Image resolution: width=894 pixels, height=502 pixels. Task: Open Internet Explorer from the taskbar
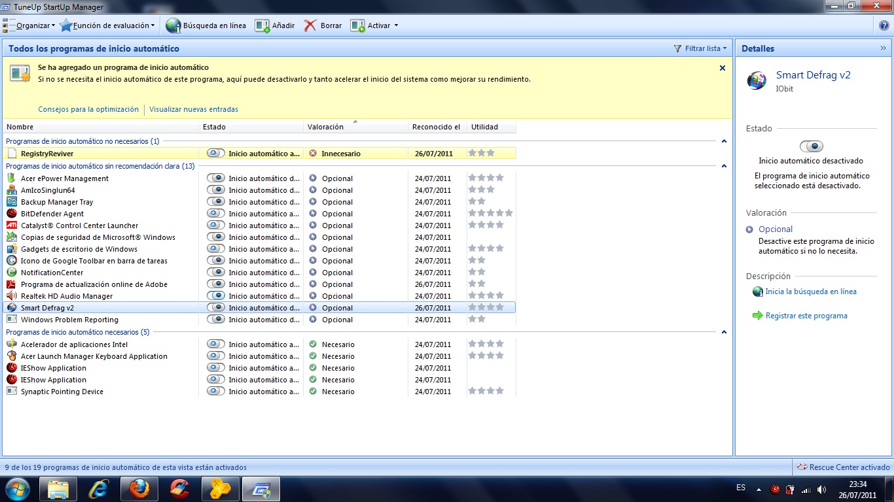[x=99, y=489]
